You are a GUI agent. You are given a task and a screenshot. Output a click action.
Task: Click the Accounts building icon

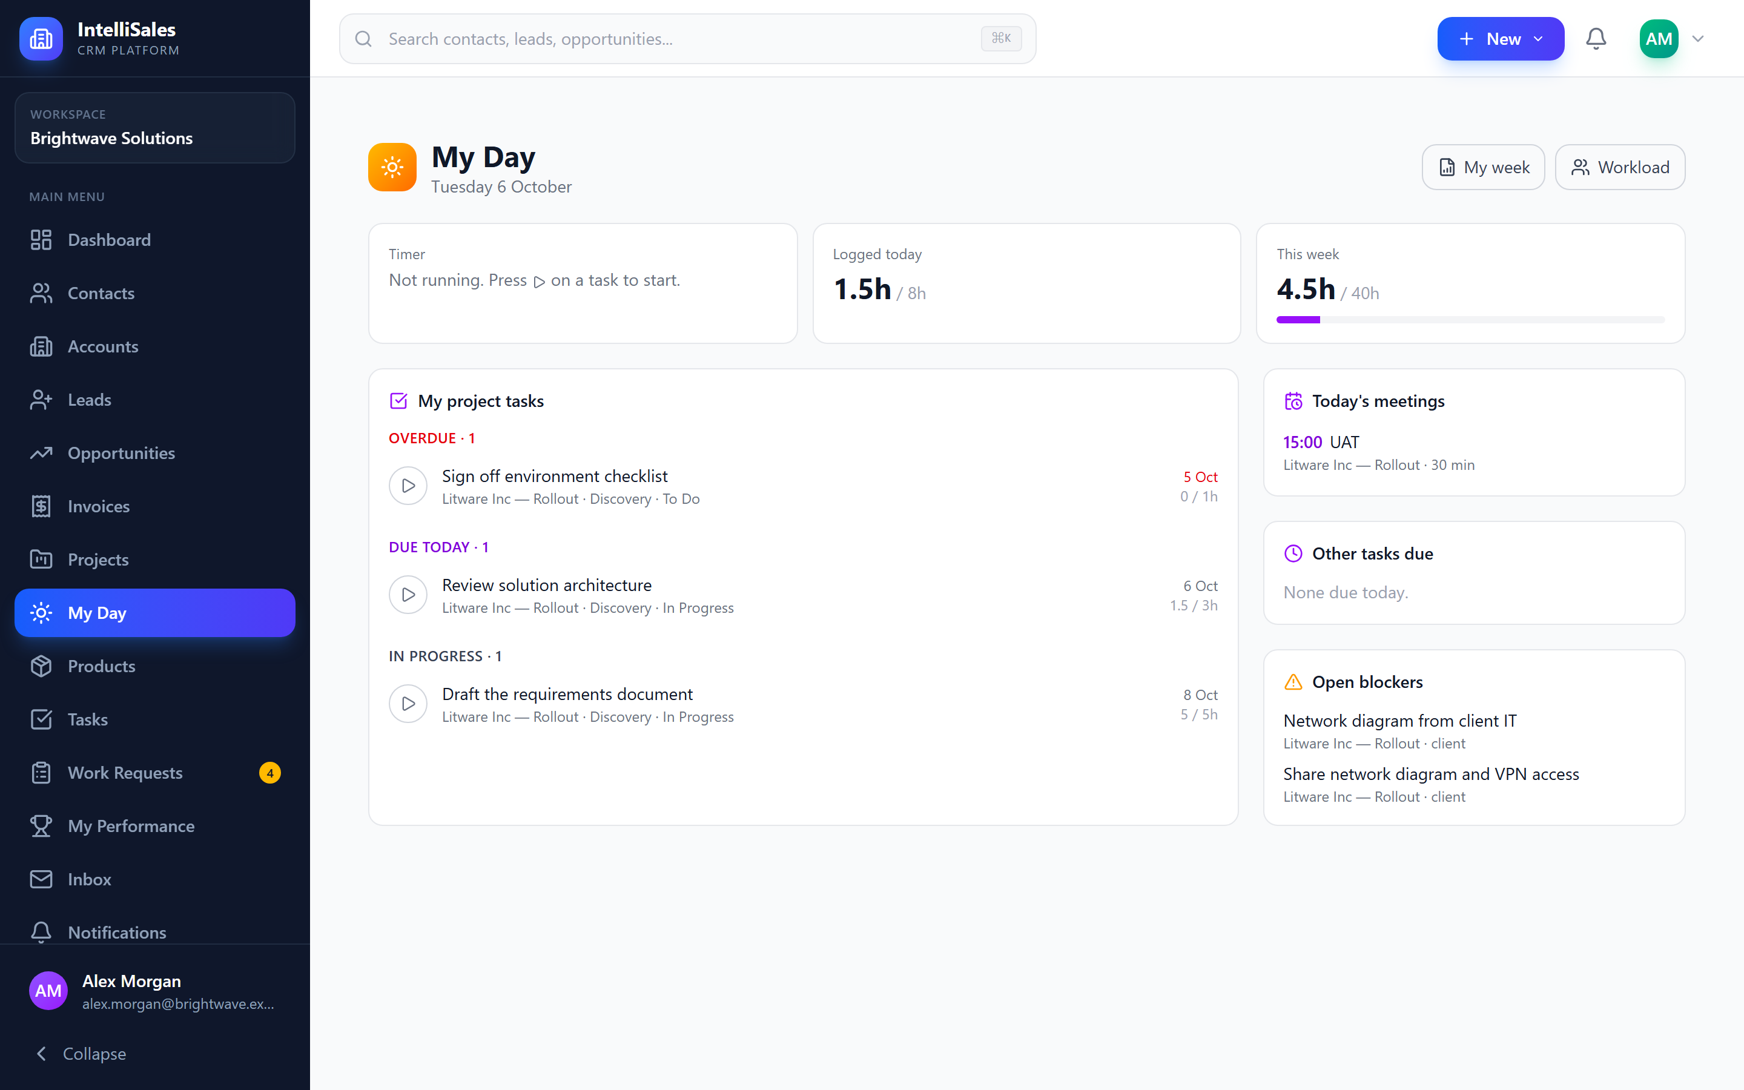[41, 347]
